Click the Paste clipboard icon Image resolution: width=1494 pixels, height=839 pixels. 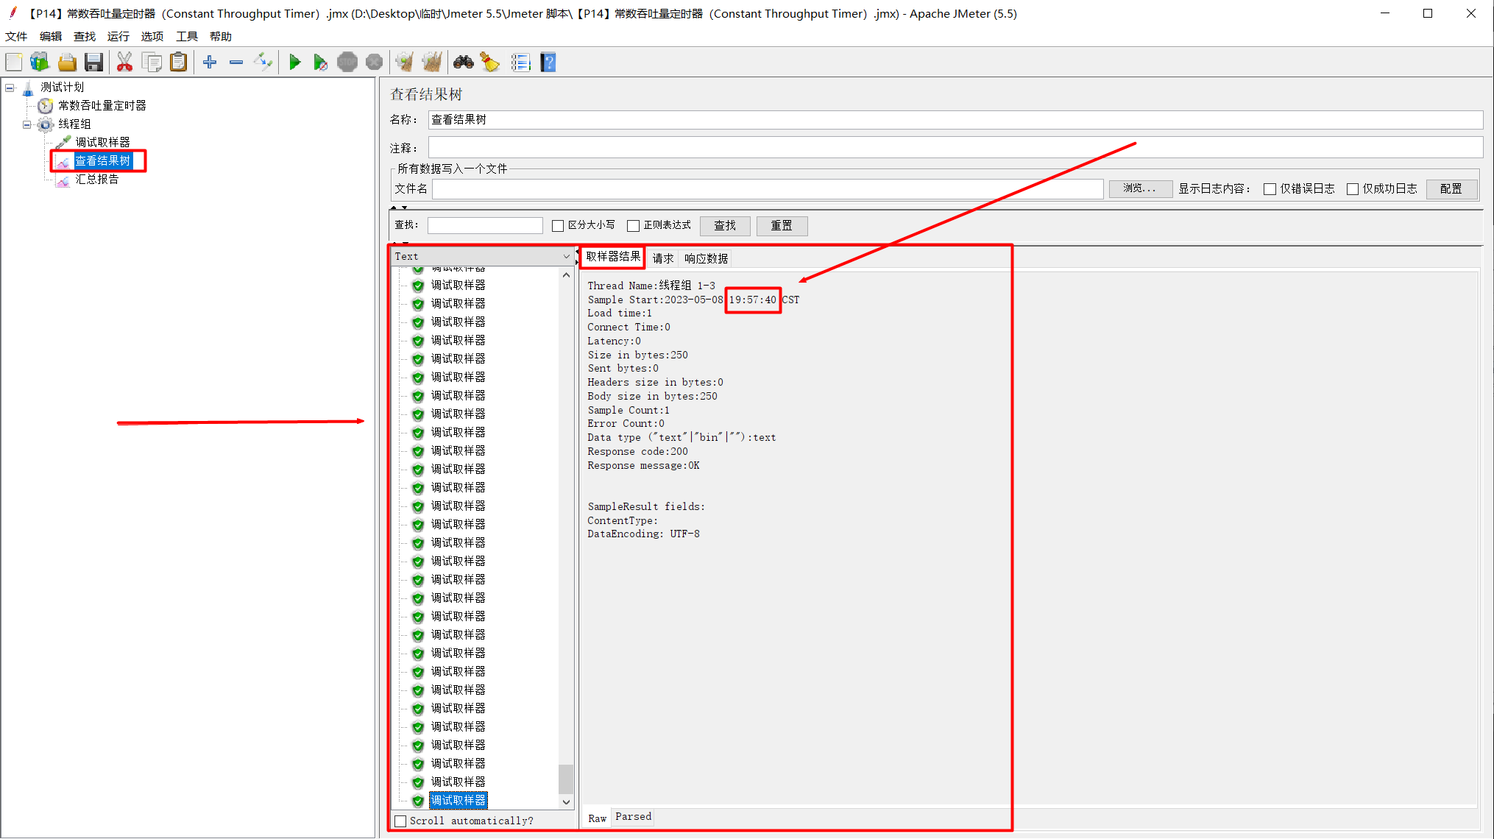tap(178, 63)
